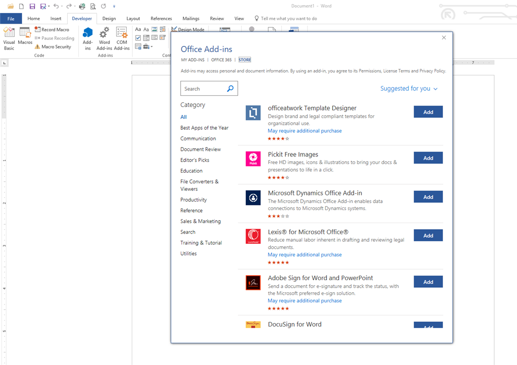Insert Combo Box content control

coord(146,37)
